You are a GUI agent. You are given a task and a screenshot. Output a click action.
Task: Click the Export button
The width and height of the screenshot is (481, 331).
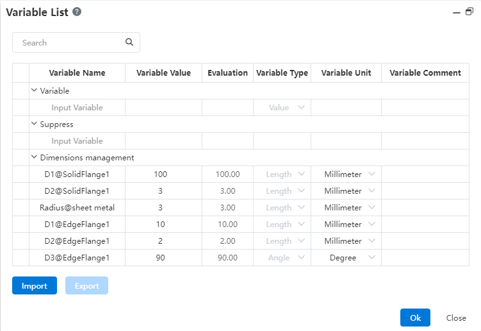pos(86,285)
